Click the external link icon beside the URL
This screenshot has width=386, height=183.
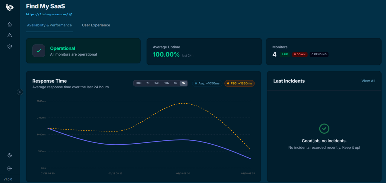click(x=71, y=14)
